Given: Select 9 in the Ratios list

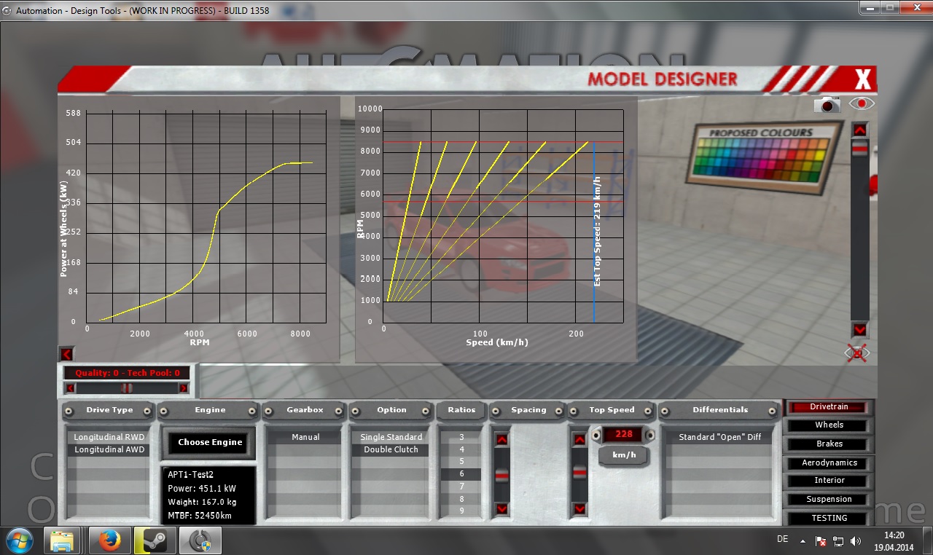Looking at the screenshot, I should (461, 511).
